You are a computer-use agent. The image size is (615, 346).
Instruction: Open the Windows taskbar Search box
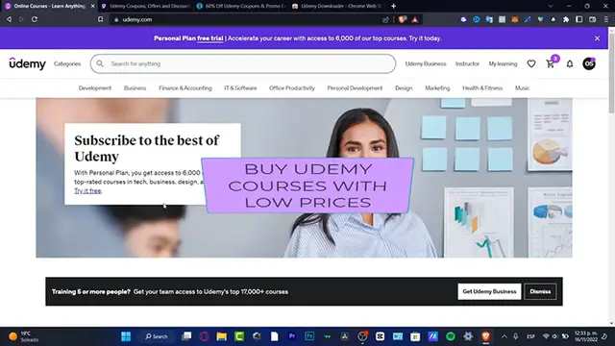[x=156, y=336]
